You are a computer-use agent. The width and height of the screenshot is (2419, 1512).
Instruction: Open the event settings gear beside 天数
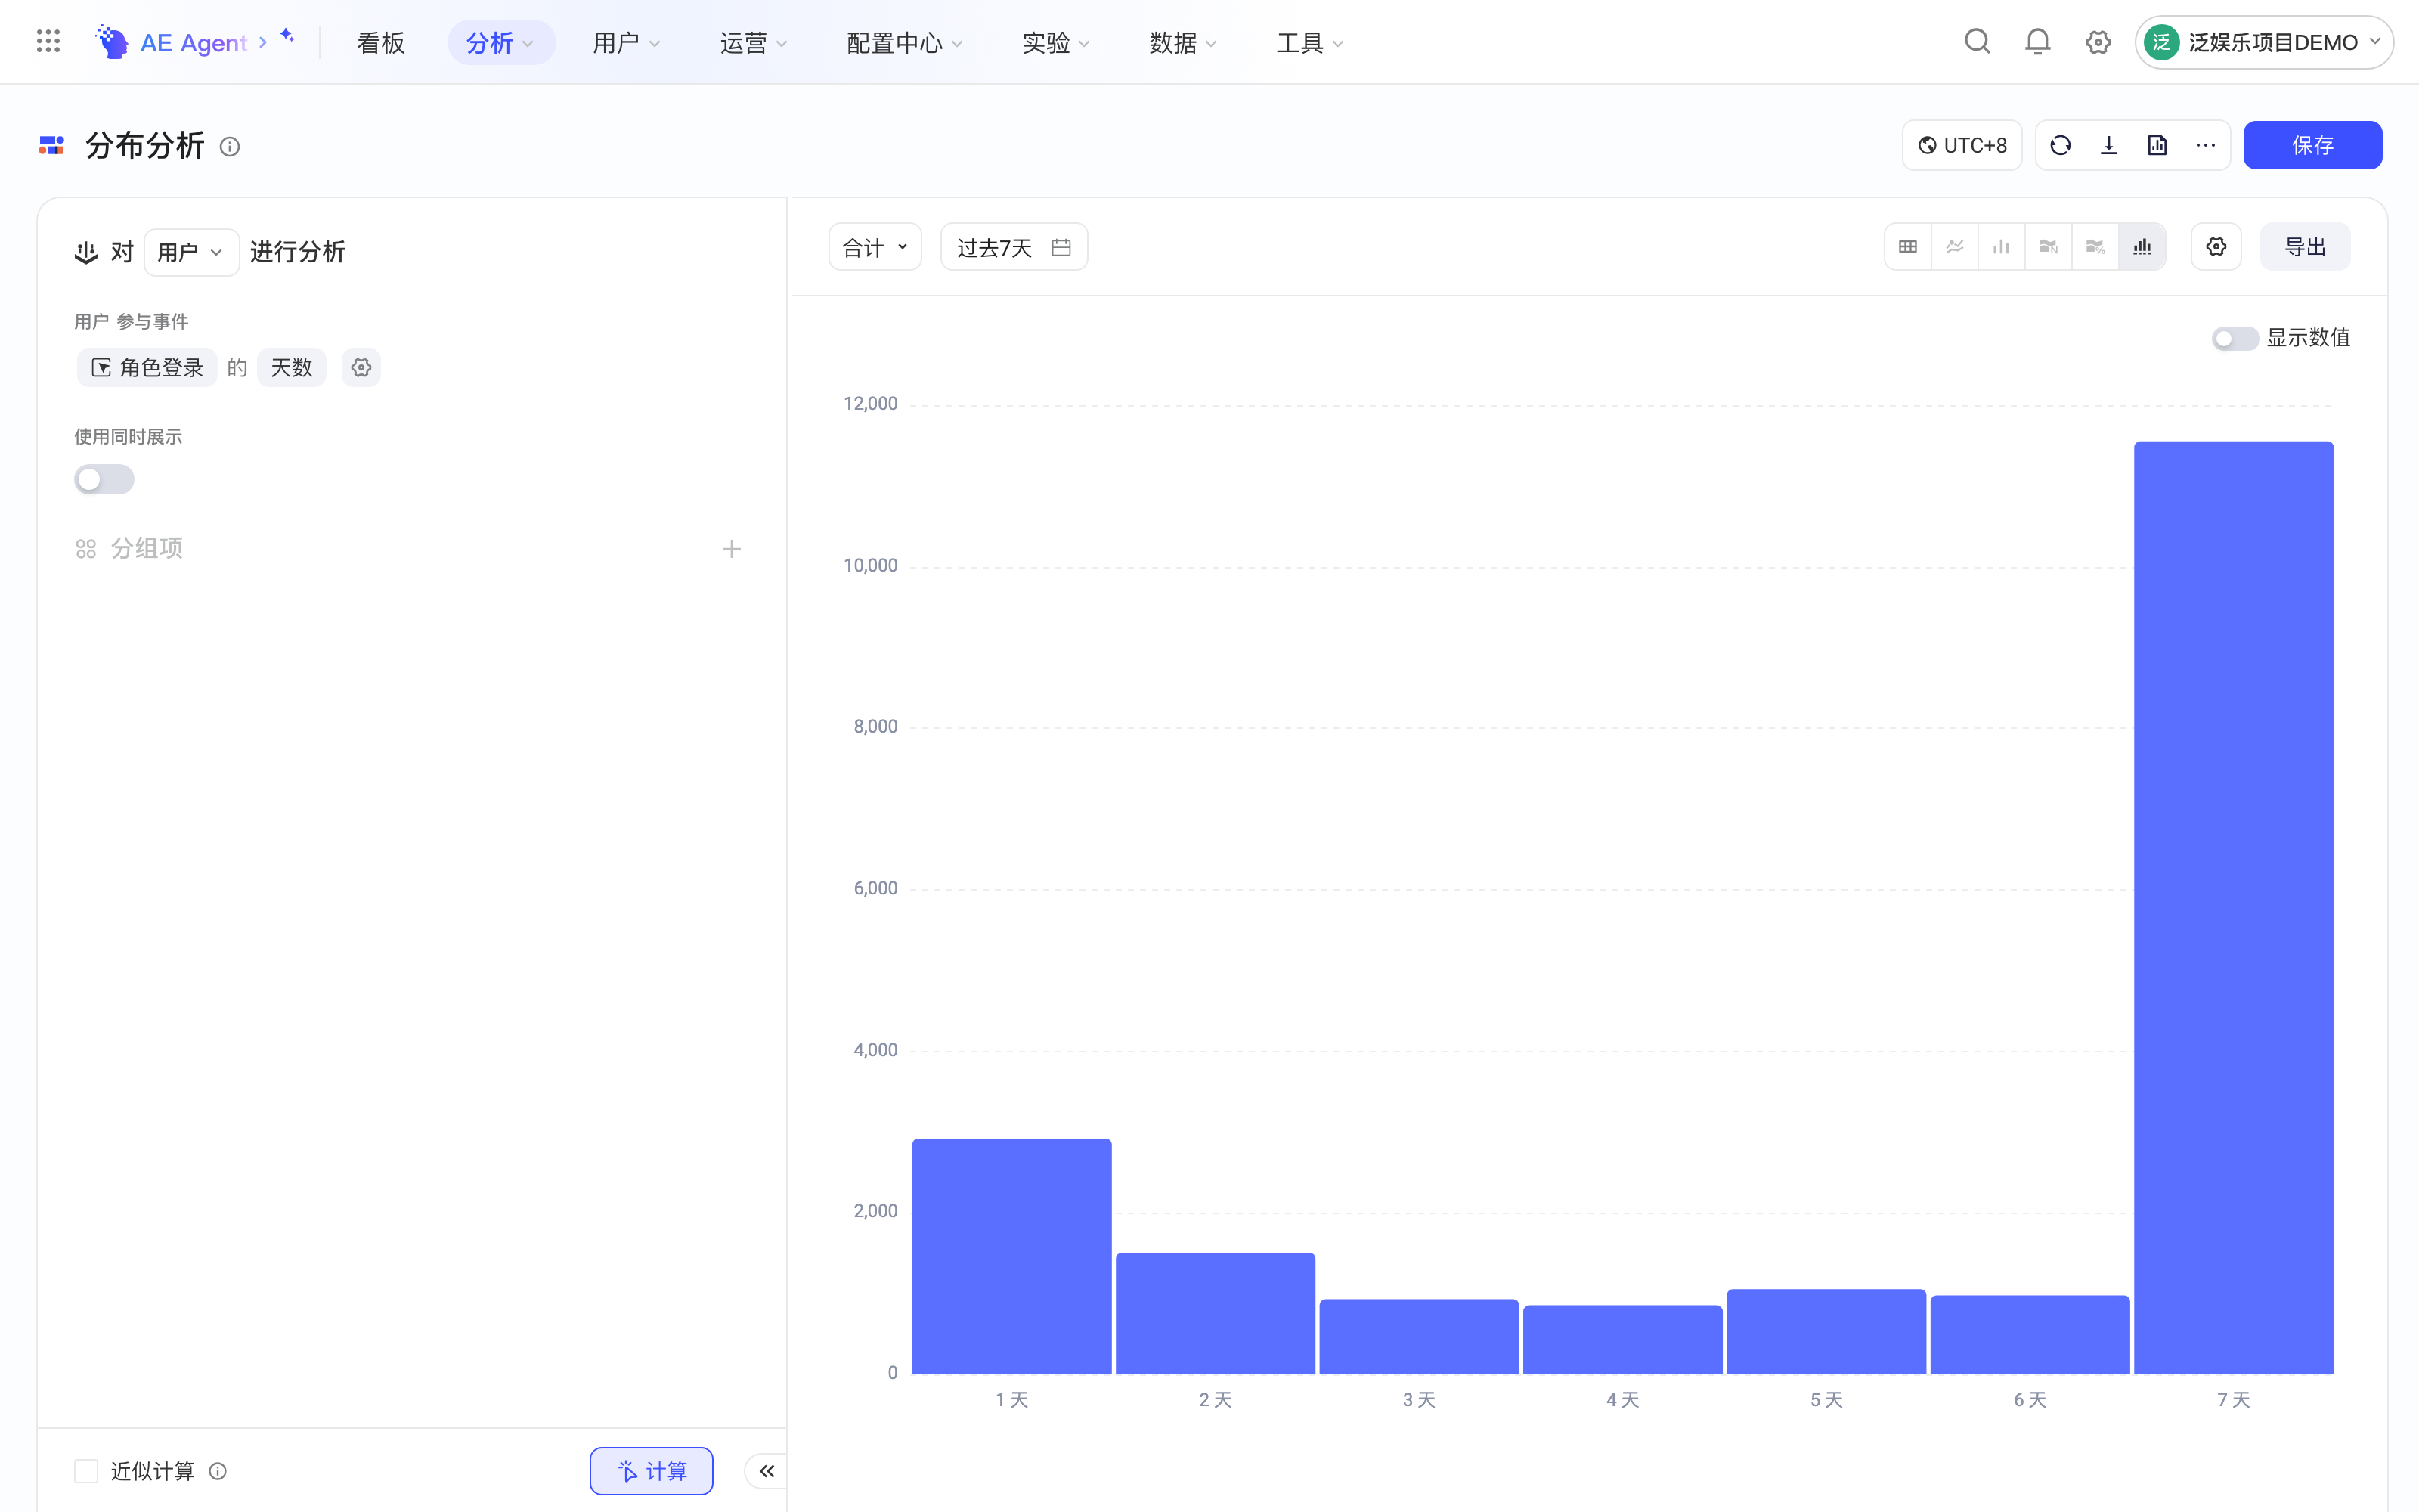361,368
